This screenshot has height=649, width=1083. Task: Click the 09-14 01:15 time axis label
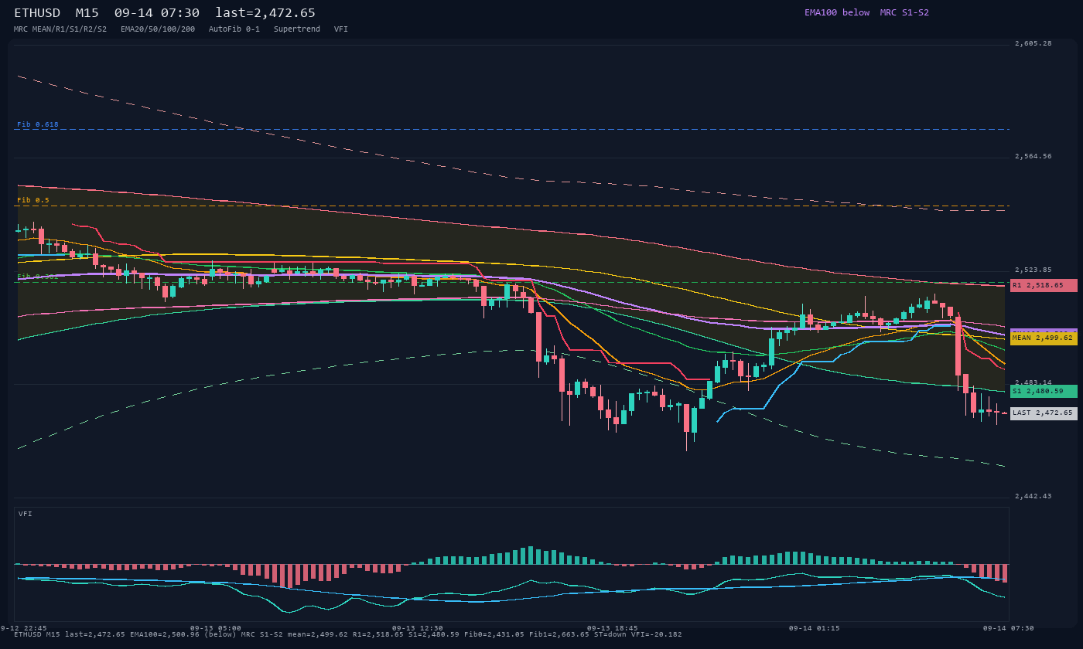tap(815, 628)
